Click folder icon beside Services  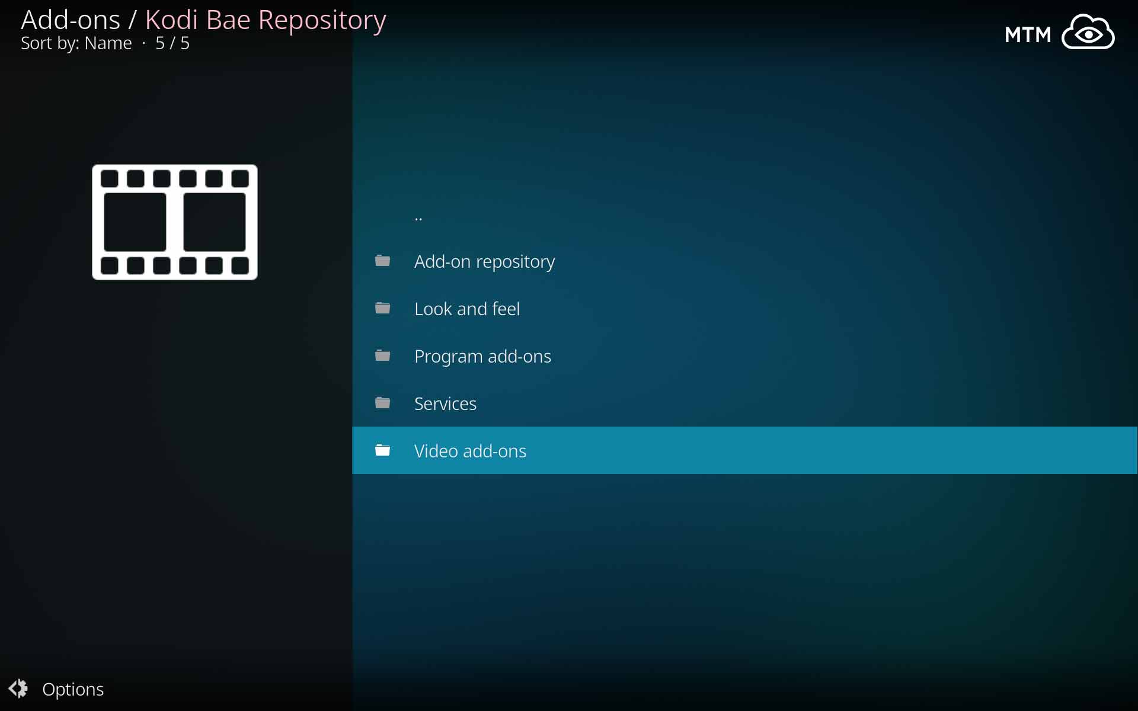coord(383,403)
